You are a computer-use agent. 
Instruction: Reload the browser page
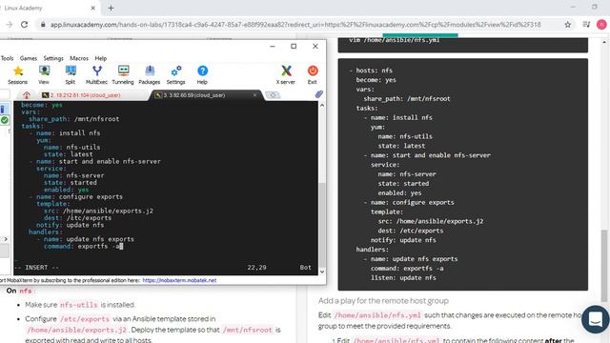click(x=24, y=25)
